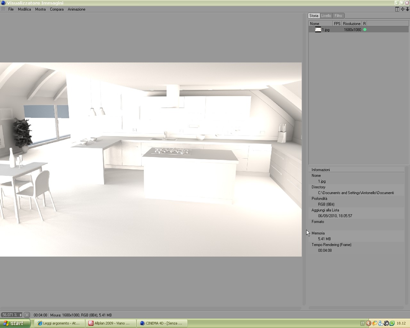Click the vertical arrows zoom view icon
The height and width of the screenshot is (328, 410).
407,9
